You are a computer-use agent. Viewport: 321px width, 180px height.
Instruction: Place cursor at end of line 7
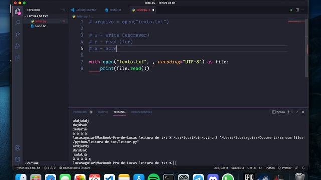(229, 62)
